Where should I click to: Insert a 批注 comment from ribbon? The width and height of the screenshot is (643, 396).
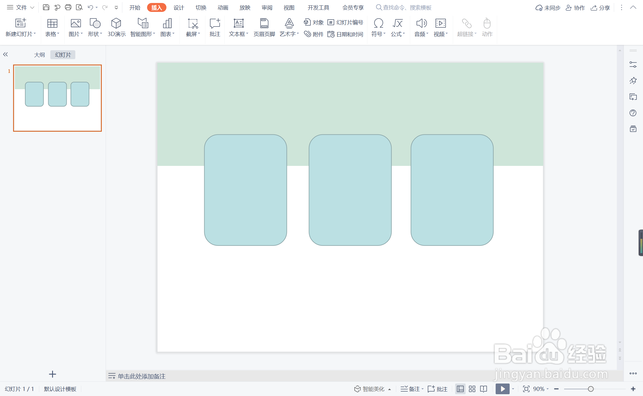coord(215,27)
